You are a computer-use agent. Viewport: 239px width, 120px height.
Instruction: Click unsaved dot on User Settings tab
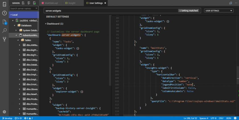click(105, 3)
